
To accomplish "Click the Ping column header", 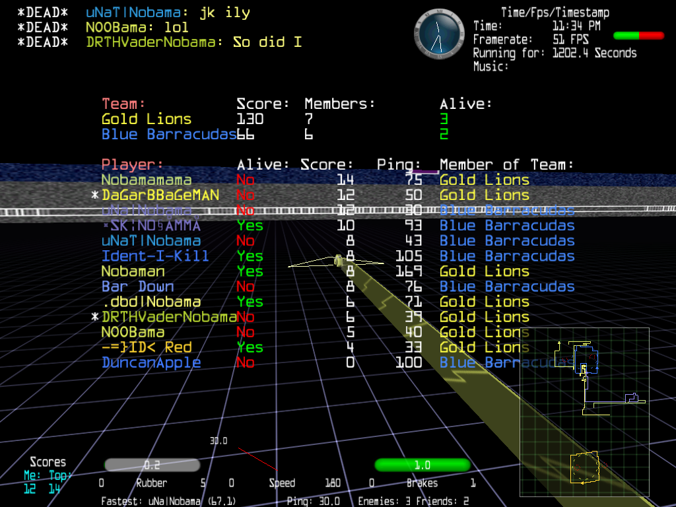I will click(399, 164).
